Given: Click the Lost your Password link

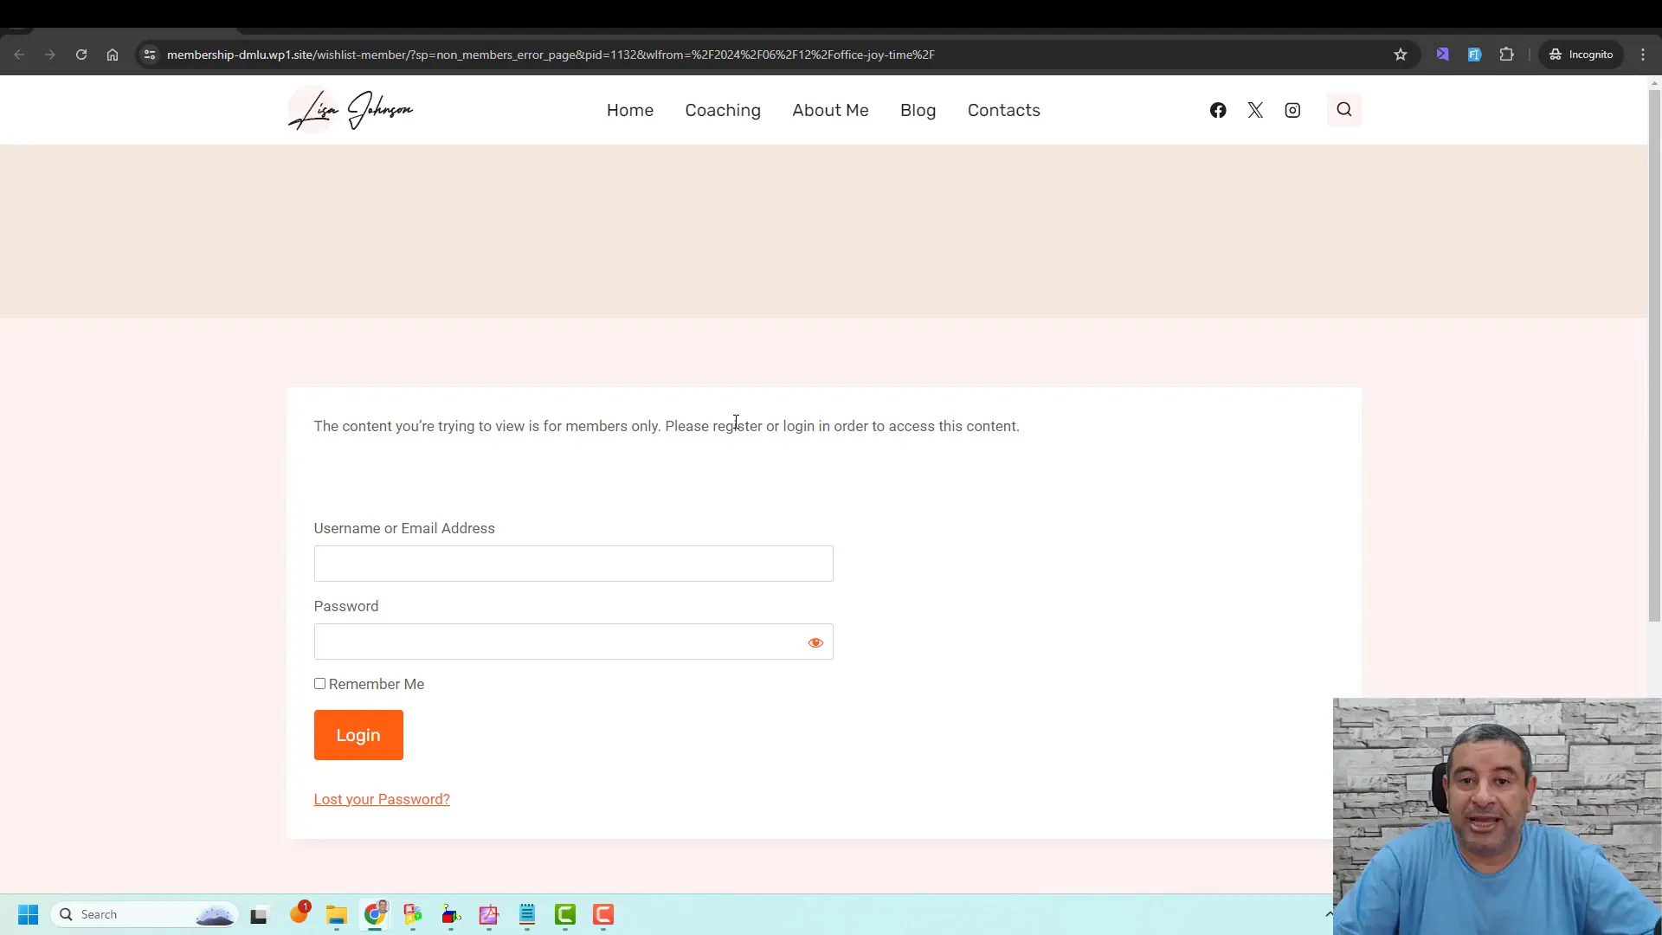Looking at the screenshot, I should pos(381,798).
